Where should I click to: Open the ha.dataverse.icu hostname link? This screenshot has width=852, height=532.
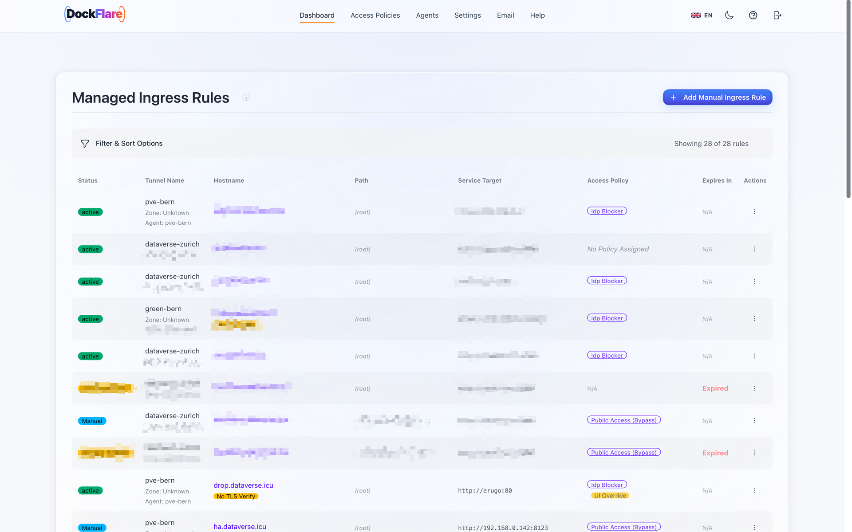240,527
